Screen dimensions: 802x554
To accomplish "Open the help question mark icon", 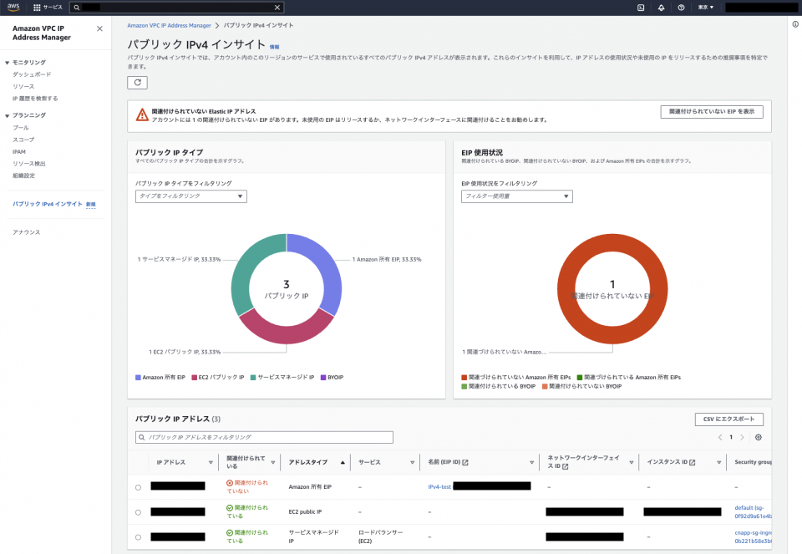I will pyautogui.click(x=681, y=8).
